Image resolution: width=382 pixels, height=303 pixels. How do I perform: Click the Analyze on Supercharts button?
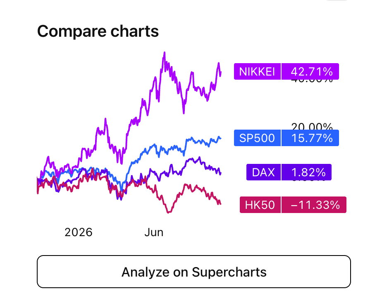(x=193, y=272)
